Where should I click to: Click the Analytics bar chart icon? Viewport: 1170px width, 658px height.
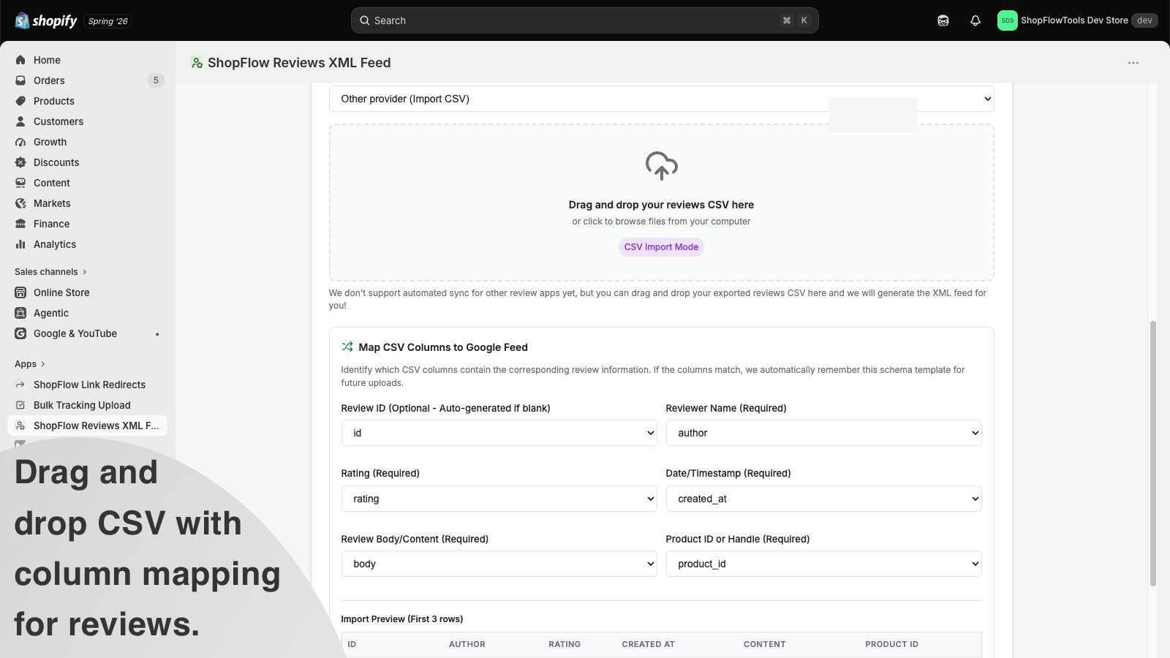(20, 244)
